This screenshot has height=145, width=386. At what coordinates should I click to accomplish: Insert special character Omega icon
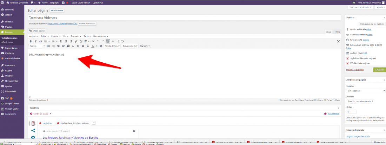[x=78, y=46]
